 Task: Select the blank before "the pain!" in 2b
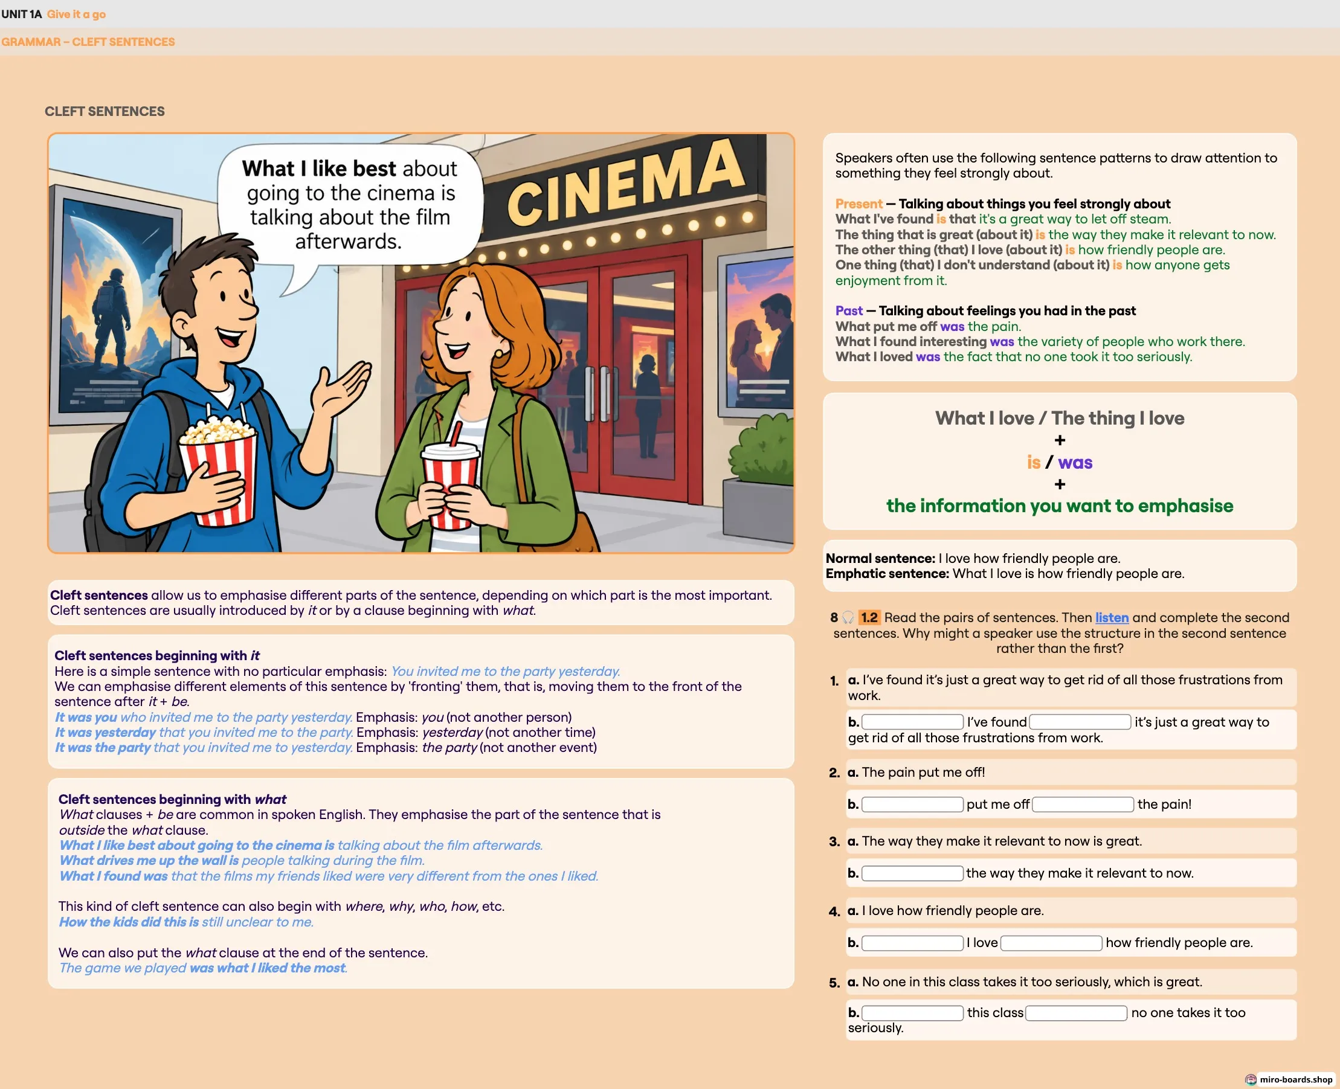pyautogui.click(x=1083, y=804)
